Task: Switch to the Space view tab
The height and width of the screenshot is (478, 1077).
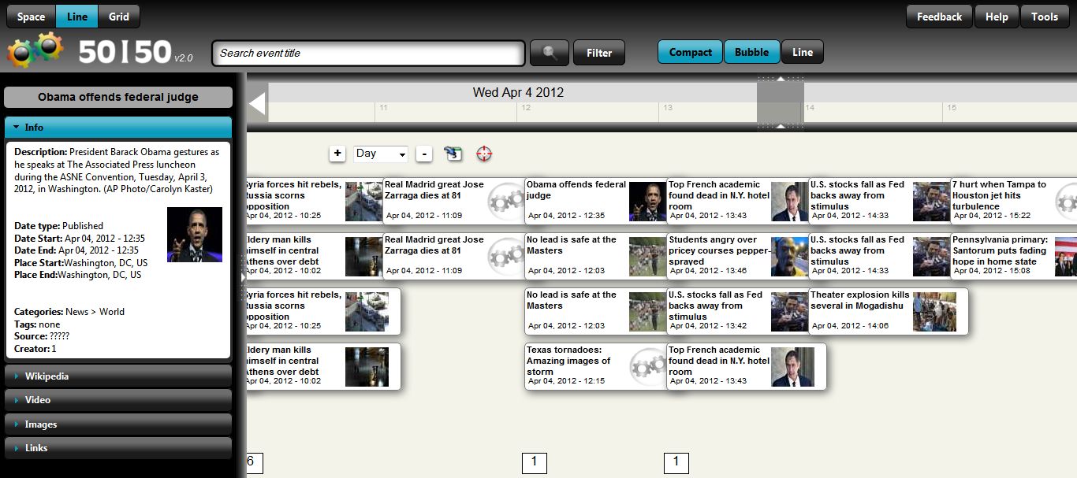Action: pos(32,17)
